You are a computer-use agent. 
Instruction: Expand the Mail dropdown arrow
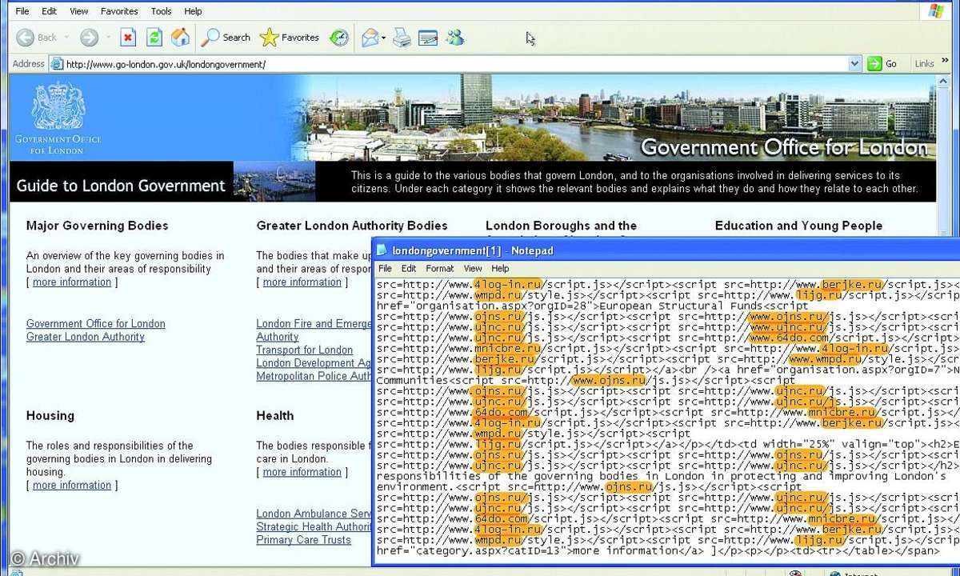pos(384,38)
